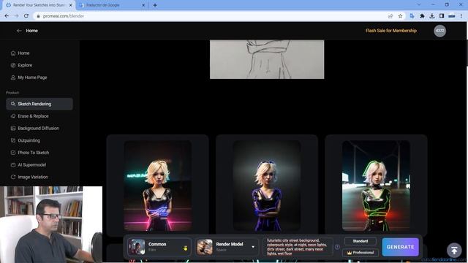This screenshot has width=468, height=263.
Task: Open the browser downloads icon
Action: 432,16
